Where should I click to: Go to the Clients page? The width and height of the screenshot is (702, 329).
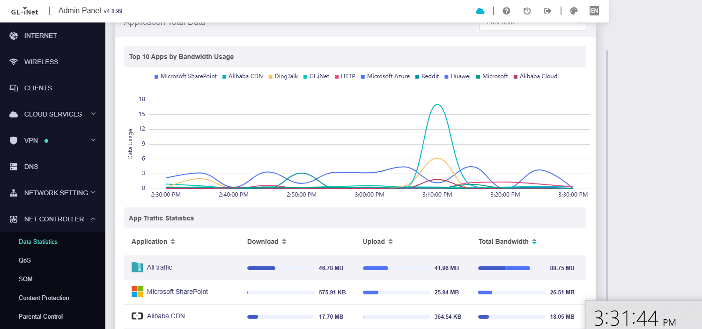click(38, 88)
